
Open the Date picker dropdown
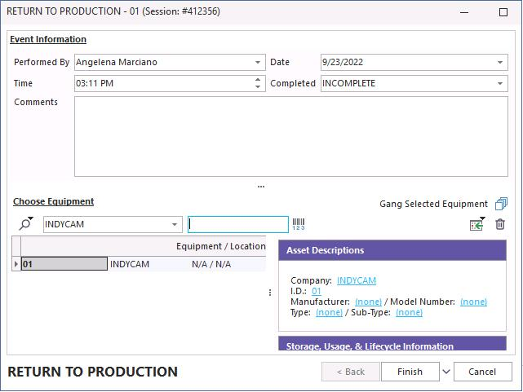[500, 62]
